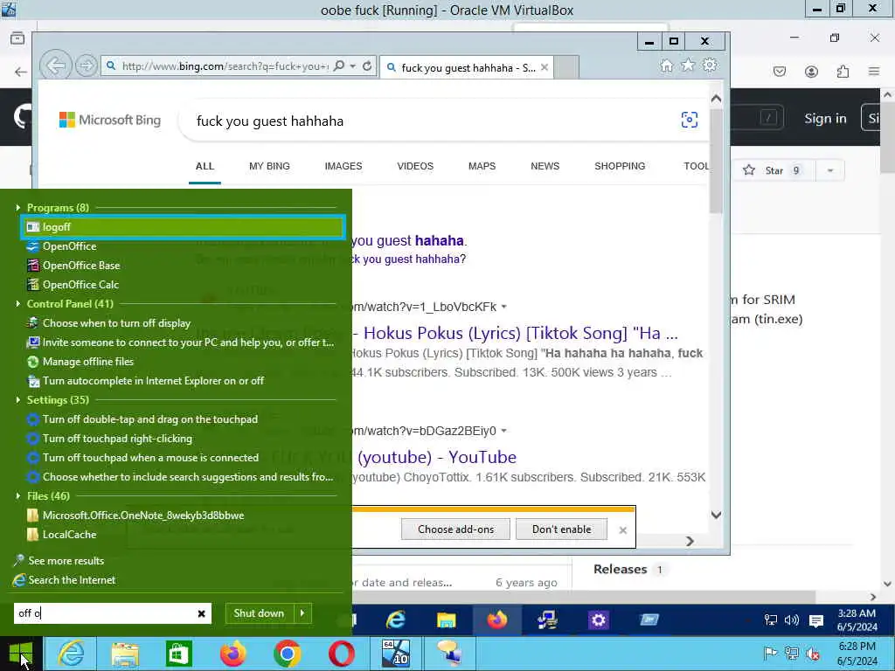This screenshot has width=895, height=671.
Task: Click Sign in on the GitHub page
Action: (825, 118)
